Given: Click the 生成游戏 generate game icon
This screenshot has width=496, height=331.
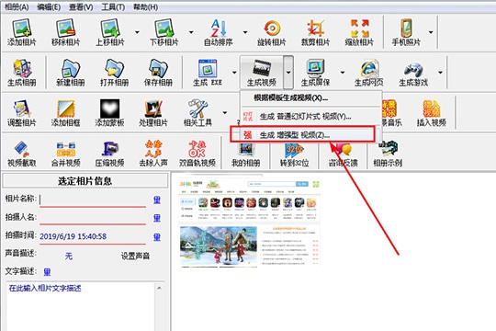Looking at the screenshot, I should pyautogui.click(x=413, y=73).
